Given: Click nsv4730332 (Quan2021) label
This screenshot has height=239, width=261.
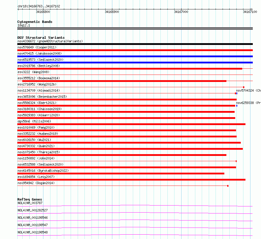Looking at the screenshot, I should [36, 146].
